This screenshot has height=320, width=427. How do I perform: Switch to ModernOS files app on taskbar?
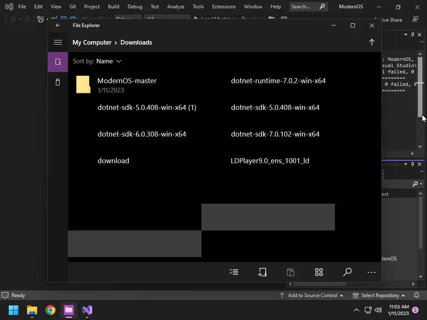pyautogui.click(x=69, y=310)
